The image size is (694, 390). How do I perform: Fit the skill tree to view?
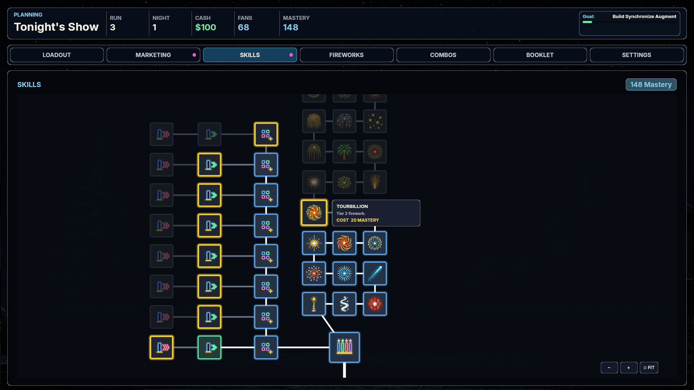tap(649, 368)
